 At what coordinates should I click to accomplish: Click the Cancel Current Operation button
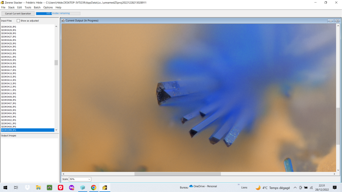click(x=18, y=14)
